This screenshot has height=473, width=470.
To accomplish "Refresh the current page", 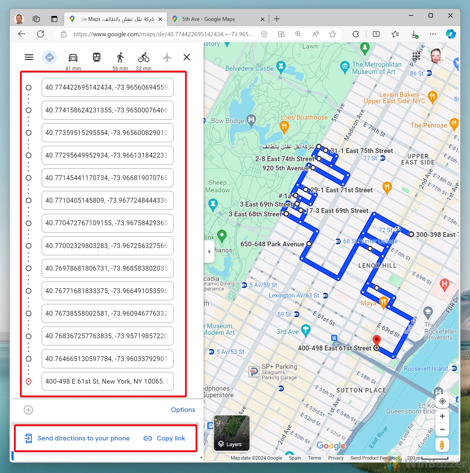I will (x=41, y=34).
